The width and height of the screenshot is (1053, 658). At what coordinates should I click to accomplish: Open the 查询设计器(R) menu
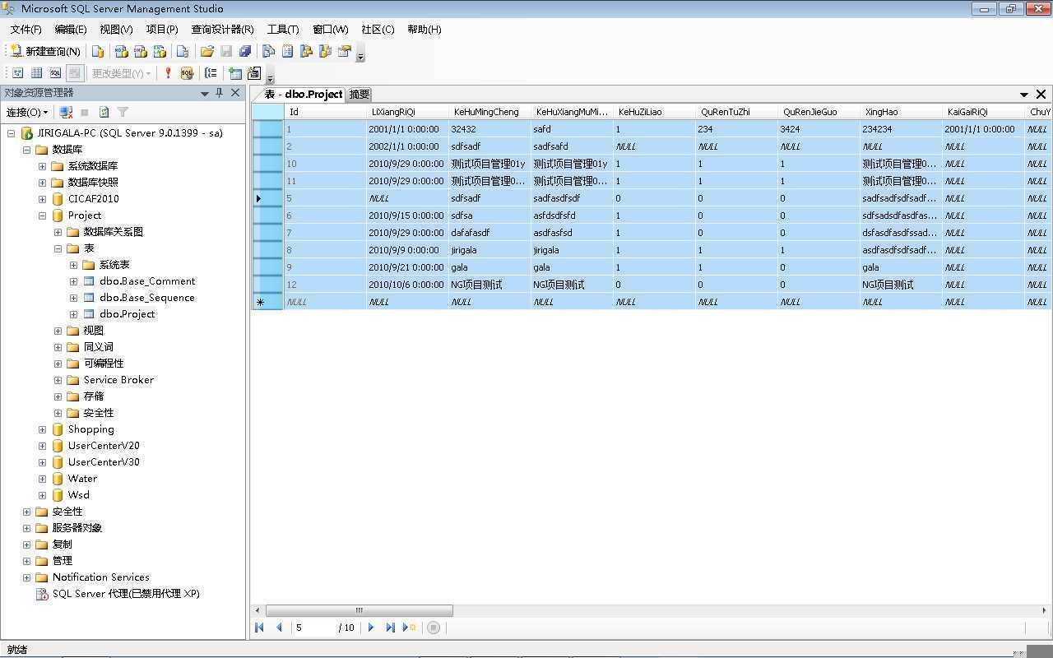[x=223, y=29]
